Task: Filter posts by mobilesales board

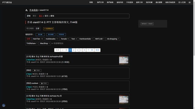Action: pyautogui.click(x=52, y=39)
